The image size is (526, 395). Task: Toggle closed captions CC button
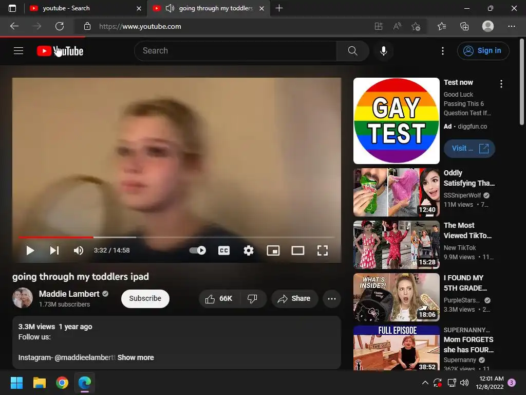[224, 250]
